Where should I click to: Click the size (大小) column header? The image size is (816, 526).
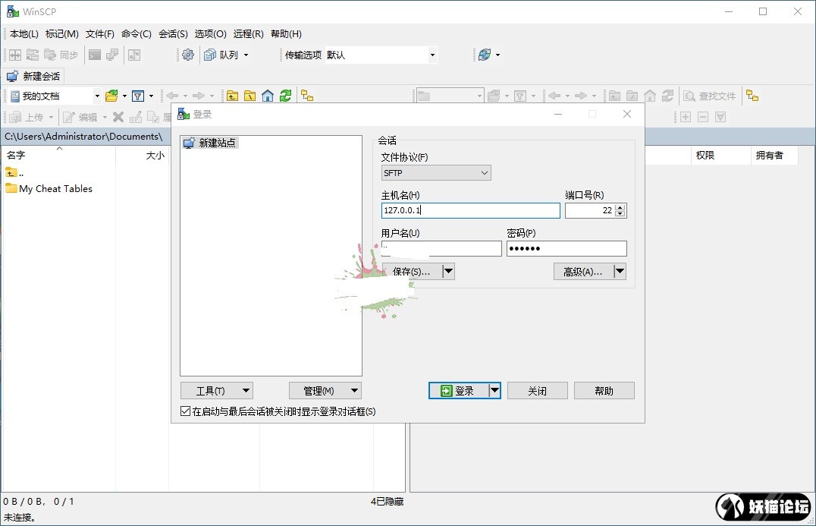pyautogui.click(x=142, y=155)
